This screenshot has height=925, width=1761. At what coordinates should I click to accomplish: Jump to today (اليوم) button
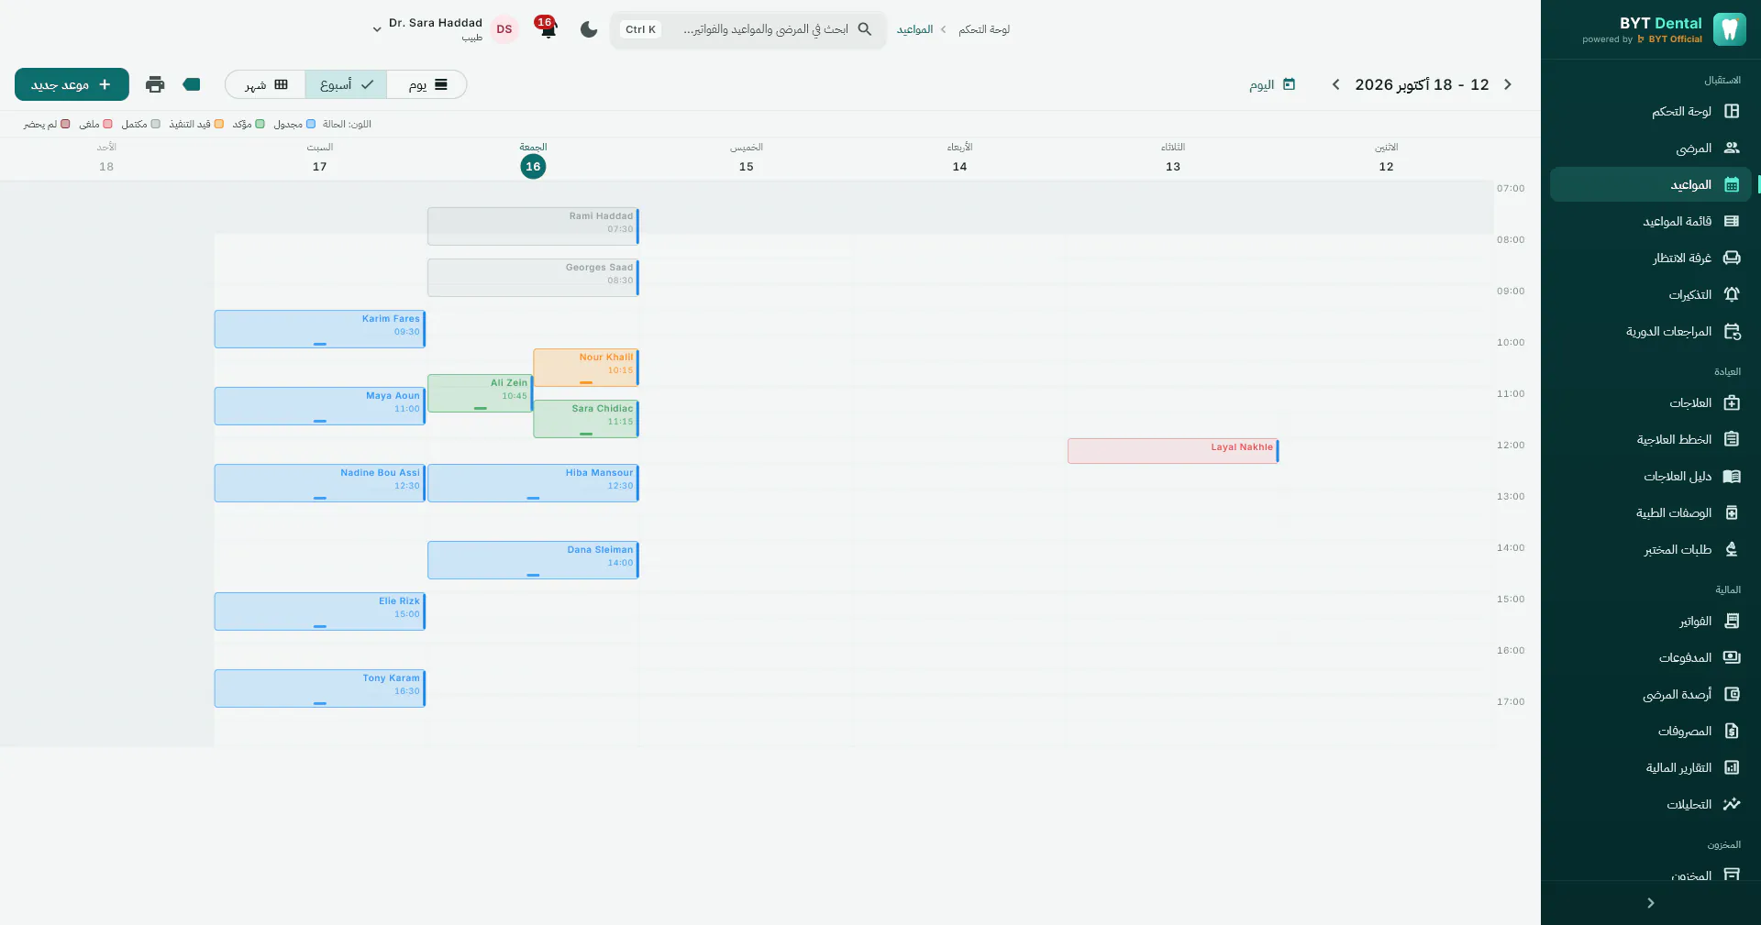point(1272,84)
